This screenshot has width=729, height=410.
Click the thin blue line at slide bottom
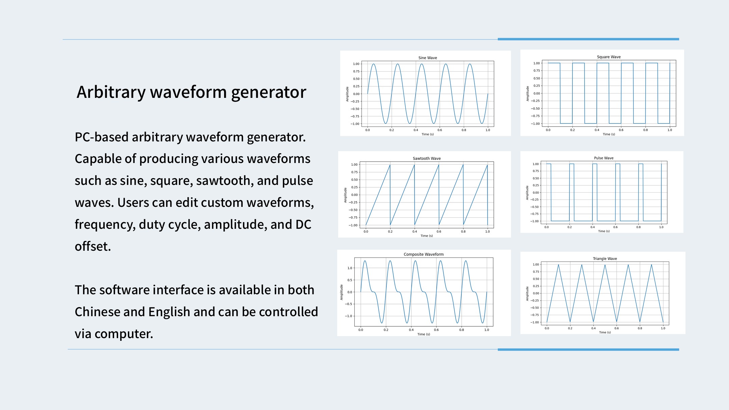coord(283,349)
